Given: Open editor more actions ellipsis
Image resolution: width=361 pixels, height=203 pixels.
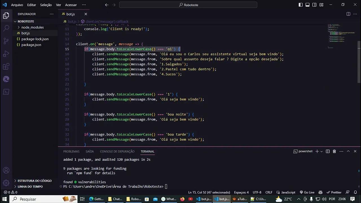Looking at the screenshot, I should coord(355,14).
